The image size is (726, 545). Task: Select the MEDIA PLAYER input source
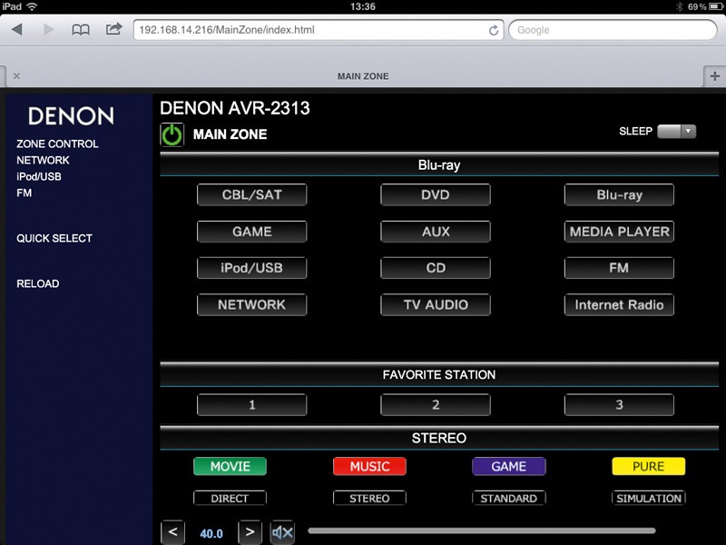pos(619,232)
